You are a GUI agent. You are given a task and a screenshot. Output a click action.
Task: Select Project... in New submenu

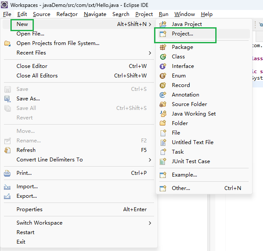(x=204, y=34)
